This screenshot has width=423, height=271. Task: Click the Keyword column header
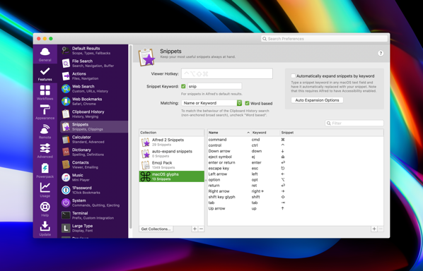pyautogui.click(x=265, y=133)
